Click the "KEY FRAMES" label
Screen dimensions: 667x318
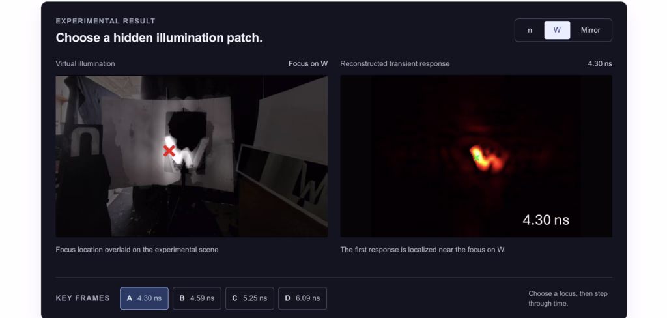[x=83, y=298]
